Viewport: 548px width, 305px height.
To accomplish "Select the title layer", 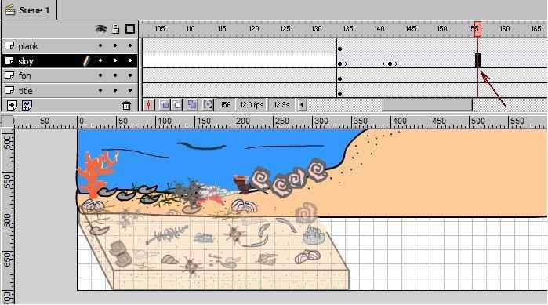I will tap(70, 90).
